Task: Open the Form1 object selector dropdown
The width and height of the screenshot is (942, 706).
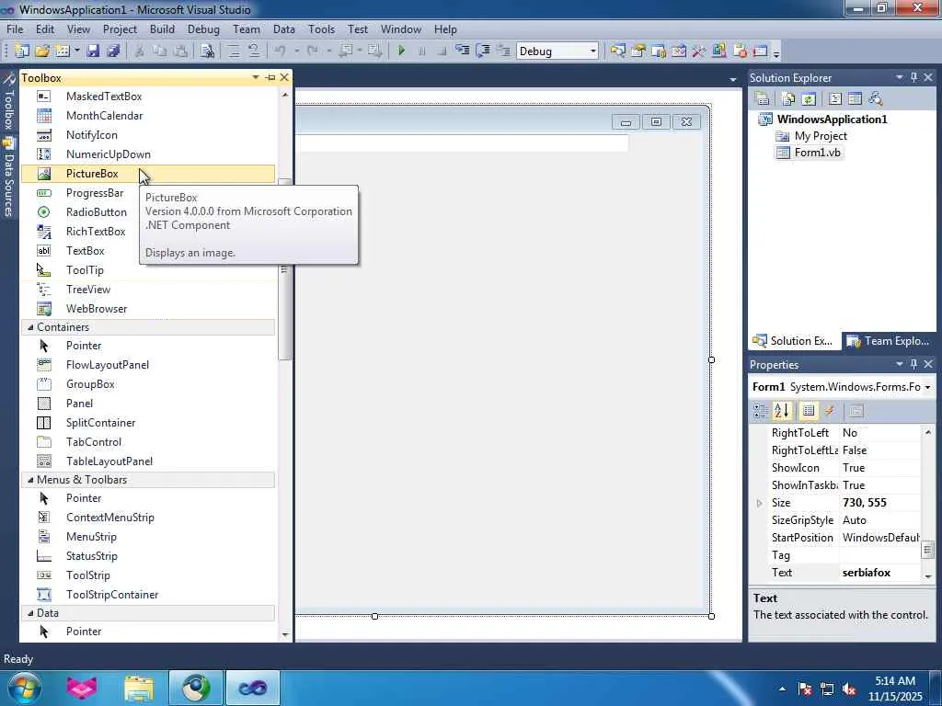Action: [x=927, y=387]
